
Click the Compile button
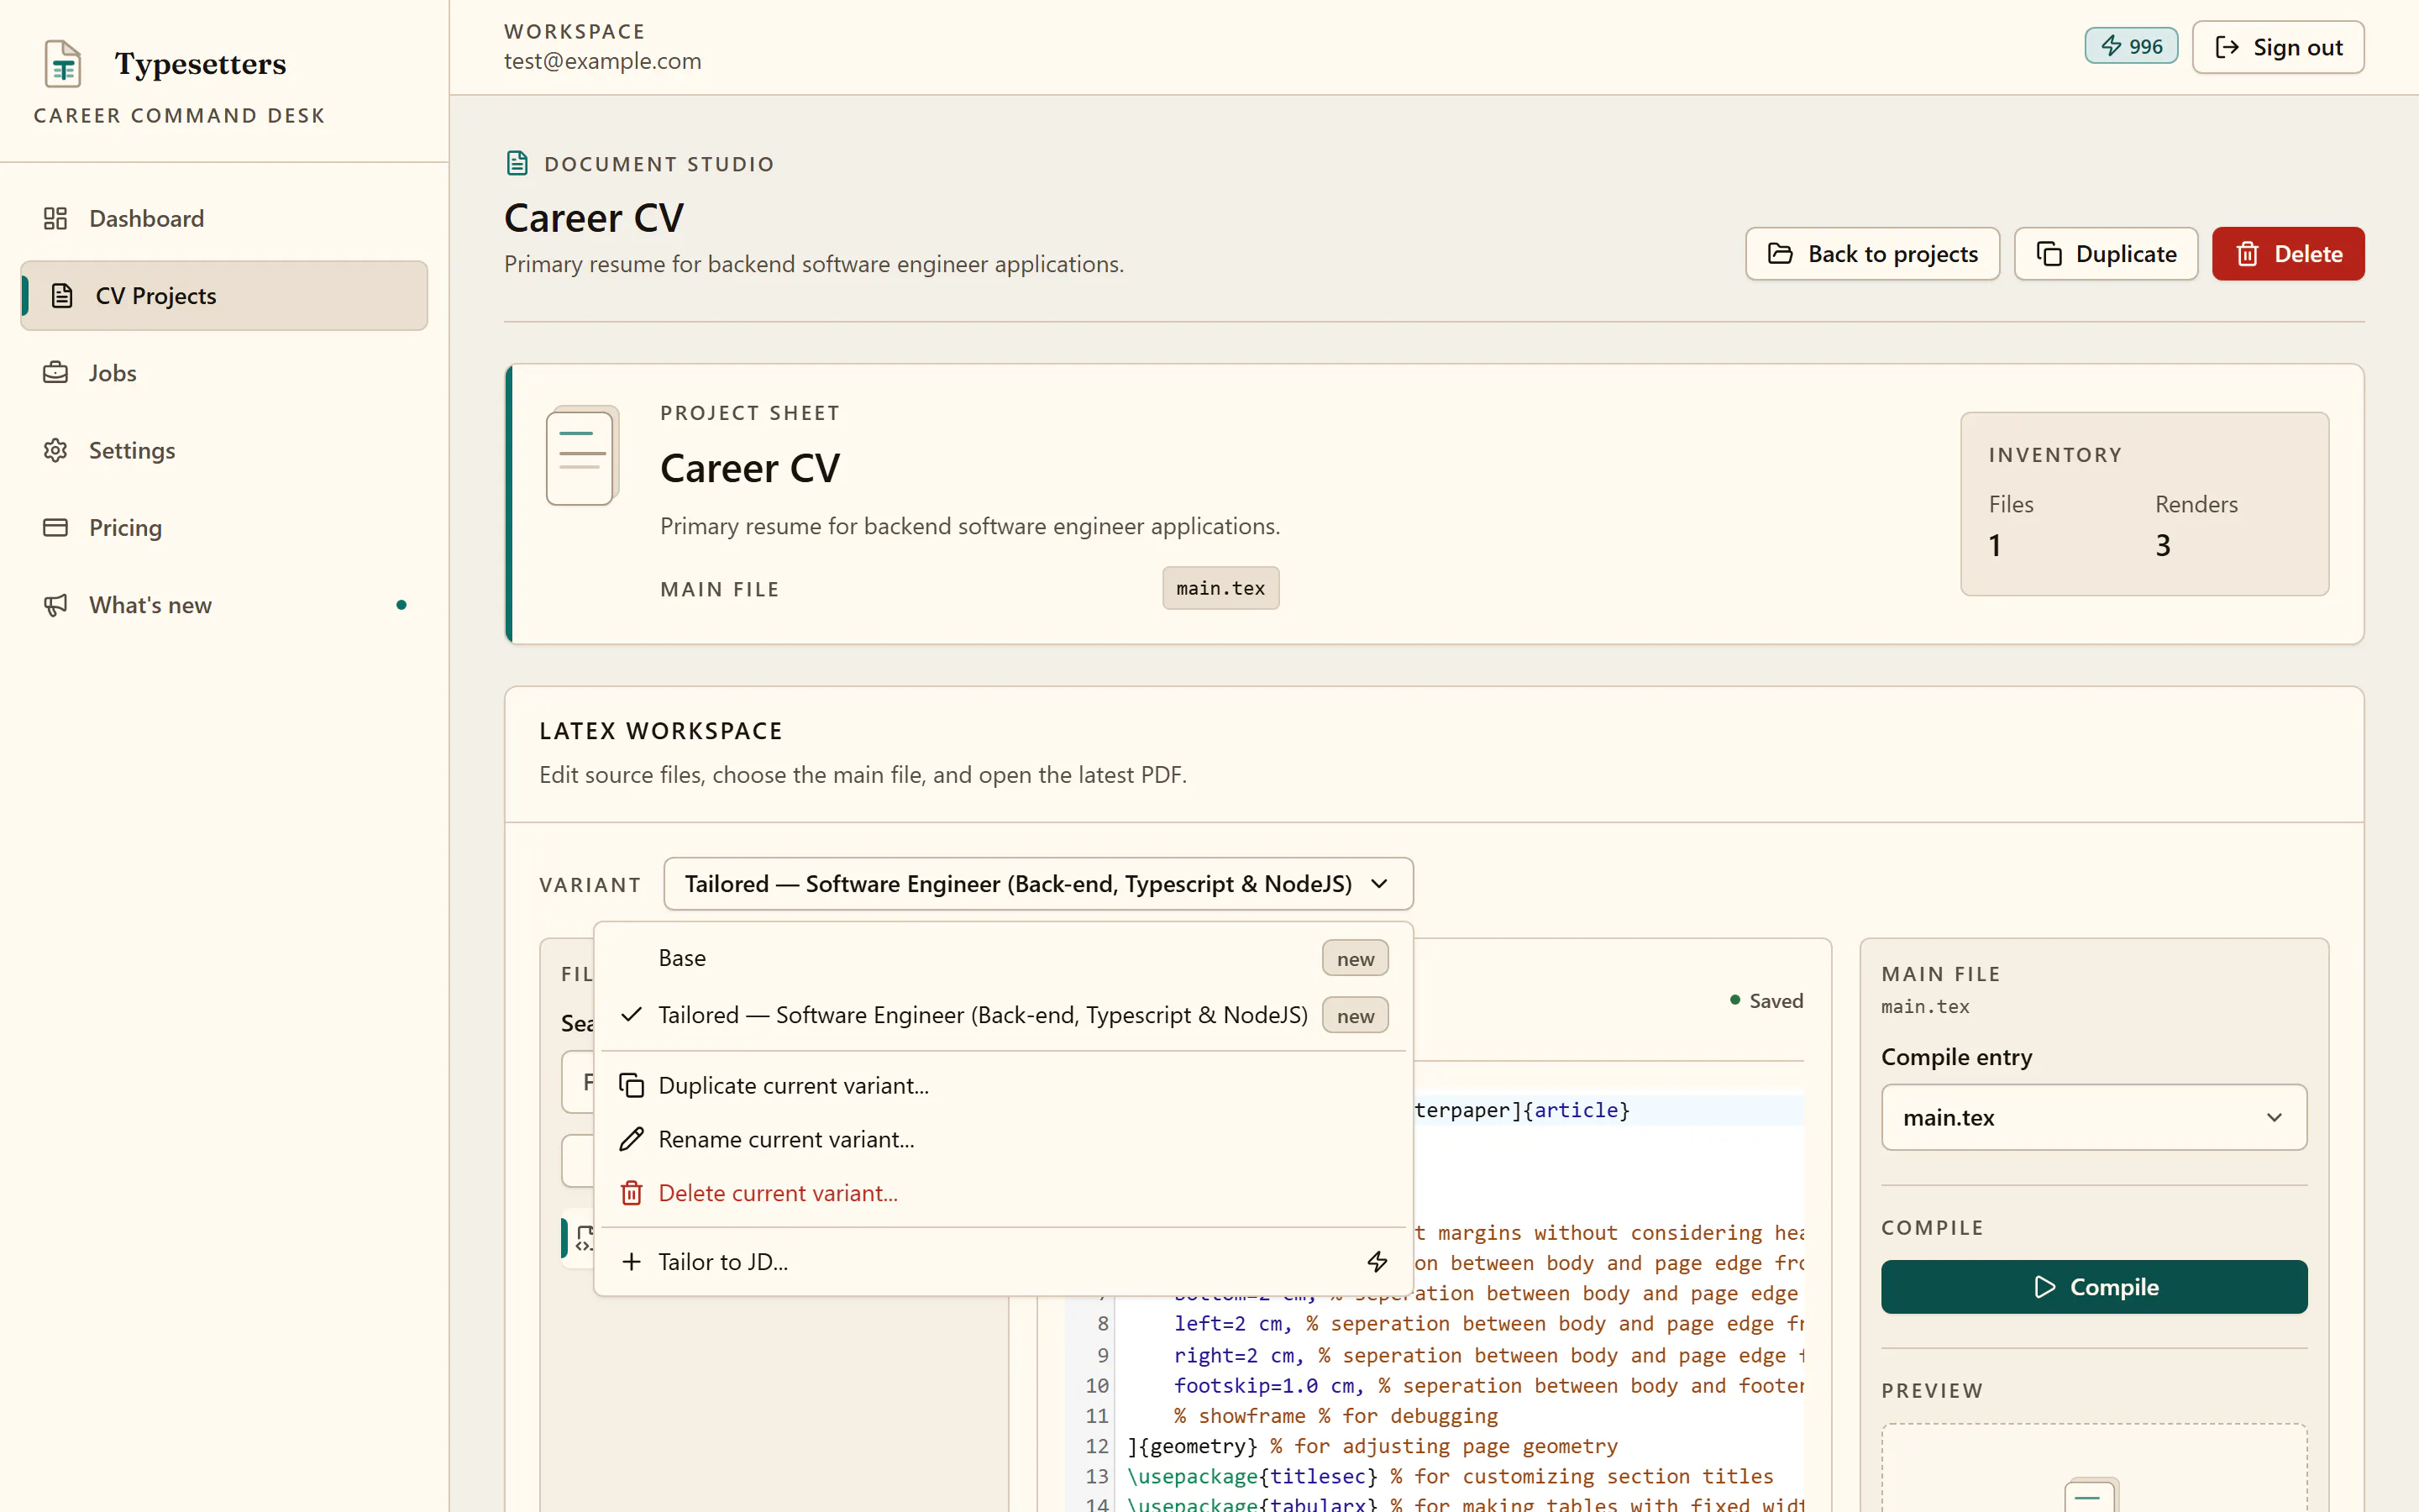2094,1287
